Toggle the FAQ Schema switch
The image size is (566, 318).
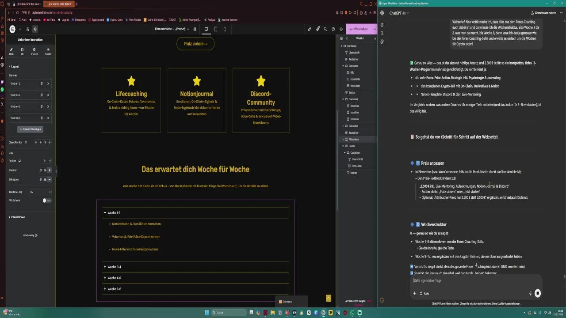46,201
